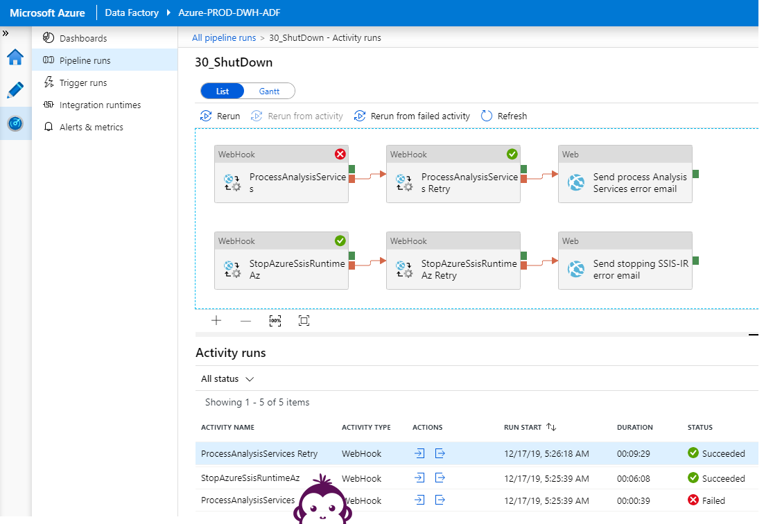The height and width of the screenshot is (524, 764).
Task: Switch to Gantt view
Action: coord(269,91)
